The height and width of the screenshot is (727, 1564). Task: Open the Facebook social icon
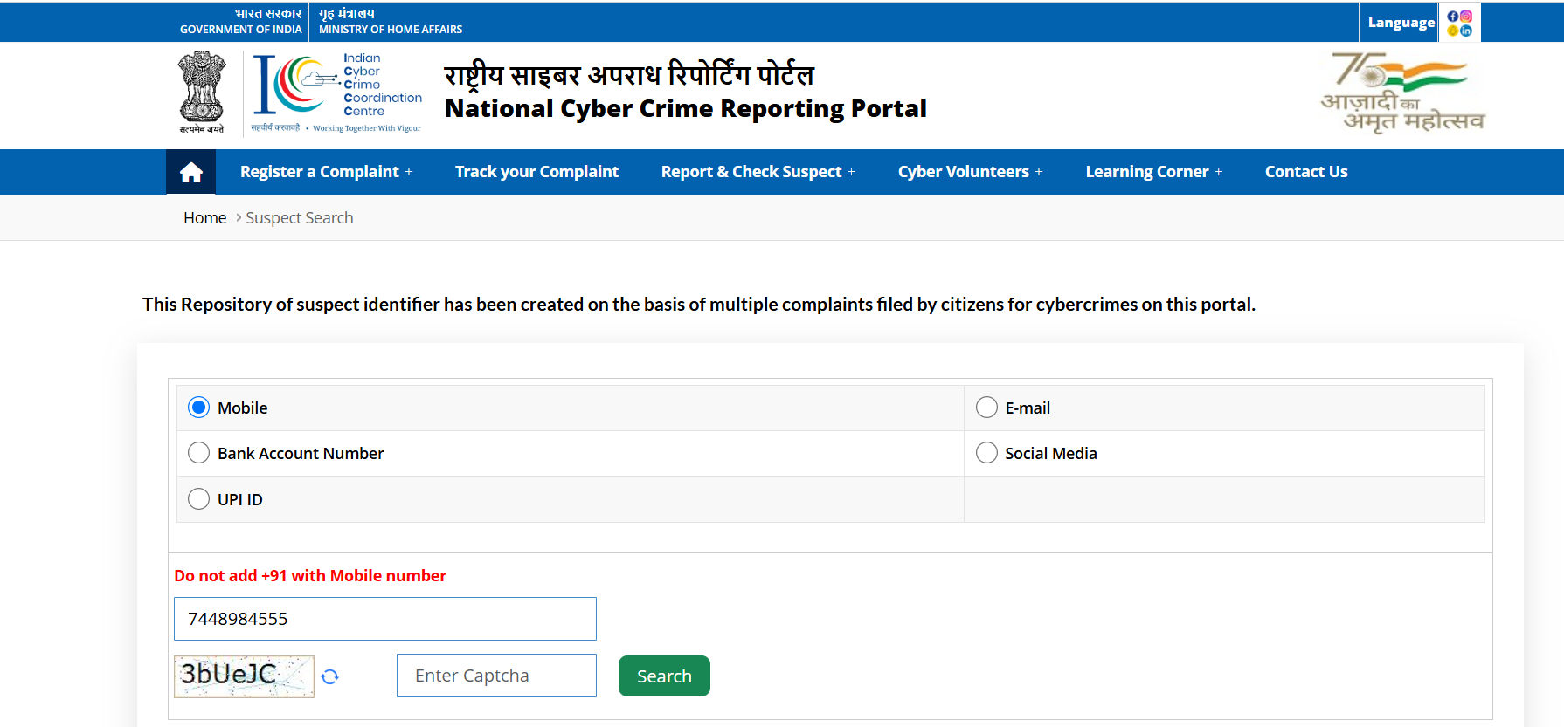pyautogui.click(x=1453, y=17)
